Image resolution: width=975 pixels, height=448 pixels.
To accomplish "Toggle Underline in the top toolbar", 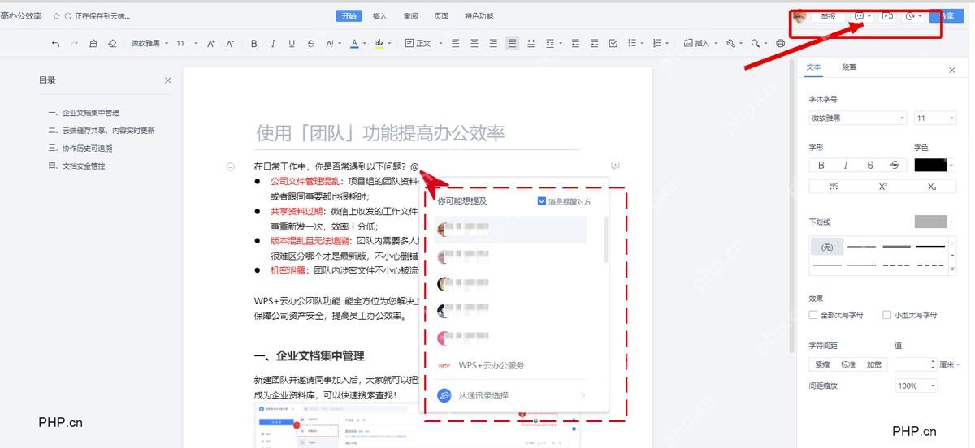I will click(292, 44).
